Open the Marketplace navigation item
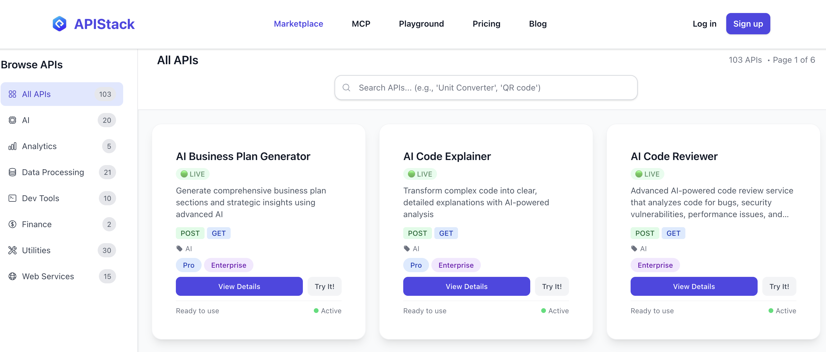 click(x=298, y=24)
